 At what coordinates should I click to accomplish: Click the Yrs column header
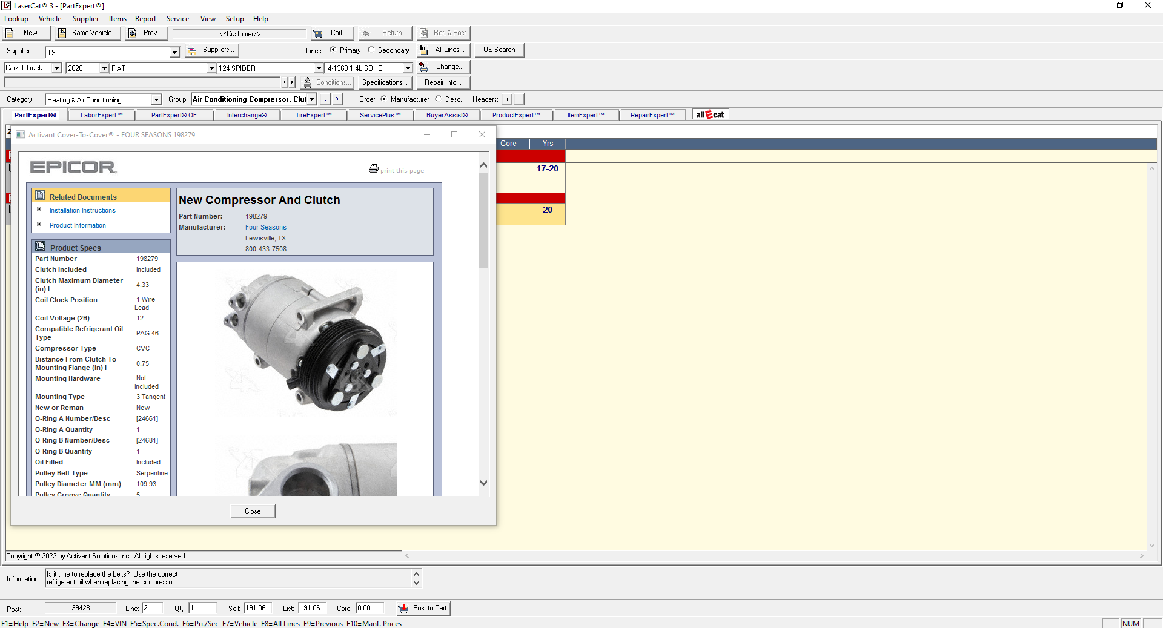tap(548, 144)
